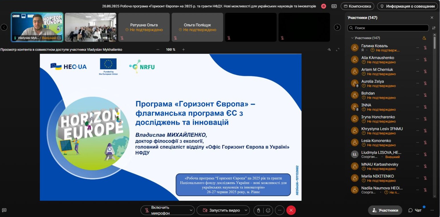Click the muted mic icon for Nadiia Naumova
Viewport: 440px width, 217px height.
[x=425, y=190]
